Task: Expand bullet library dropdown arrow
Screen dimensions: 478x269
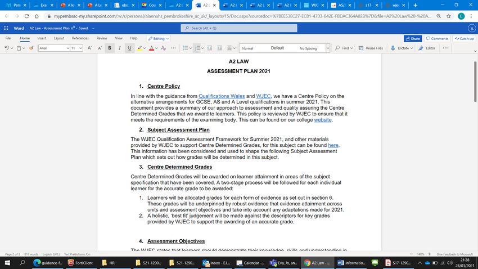Action: [x=191, y=48]
